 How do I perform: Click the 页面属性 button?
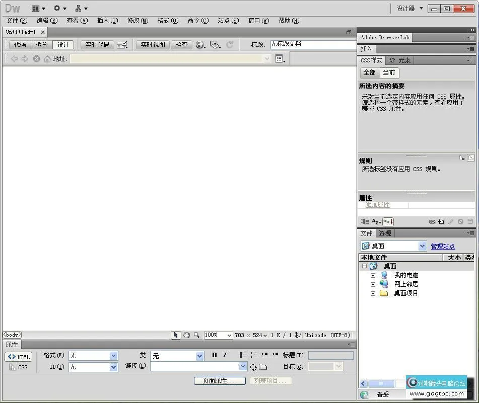219,381
